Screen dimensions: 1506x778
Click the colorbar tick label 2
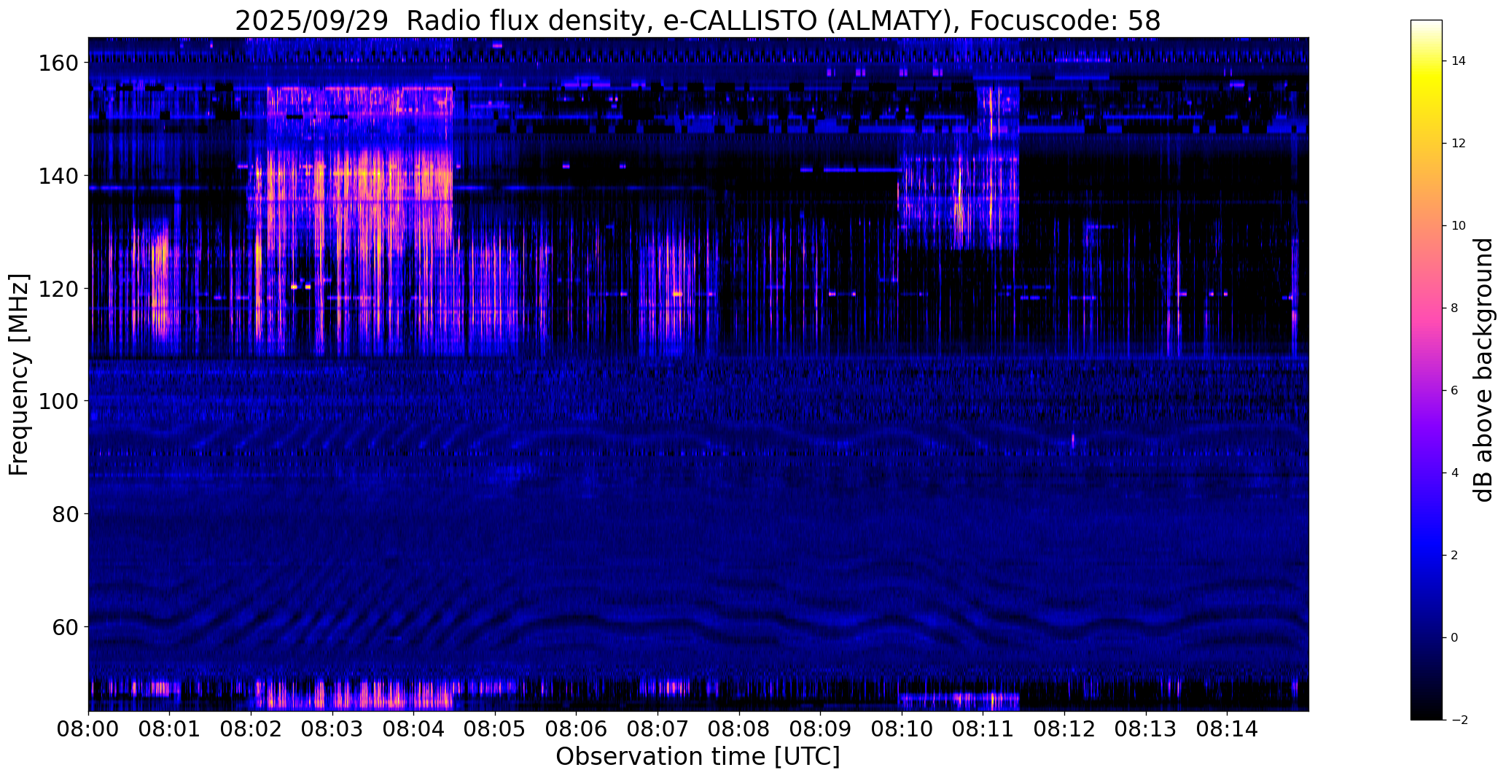coord(1455,556)
